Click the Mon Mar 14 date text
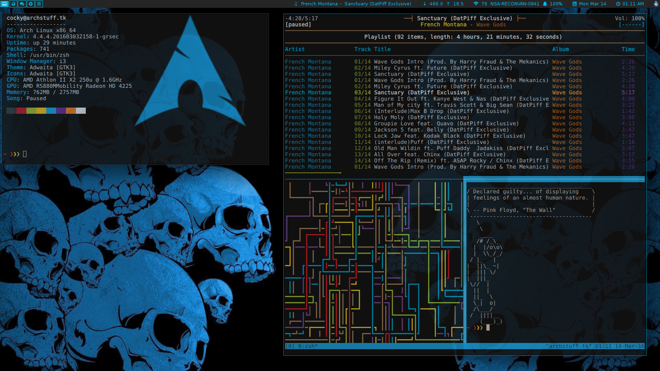The width and height of the screenshot is (660, 371). pos(593,4)
